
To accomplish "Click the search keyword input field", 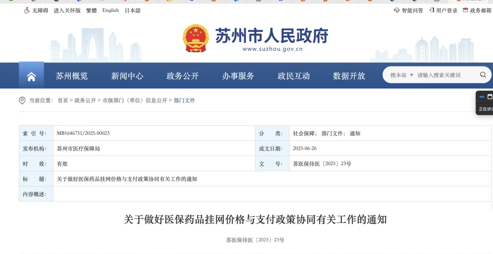I will tap(445, 75).
